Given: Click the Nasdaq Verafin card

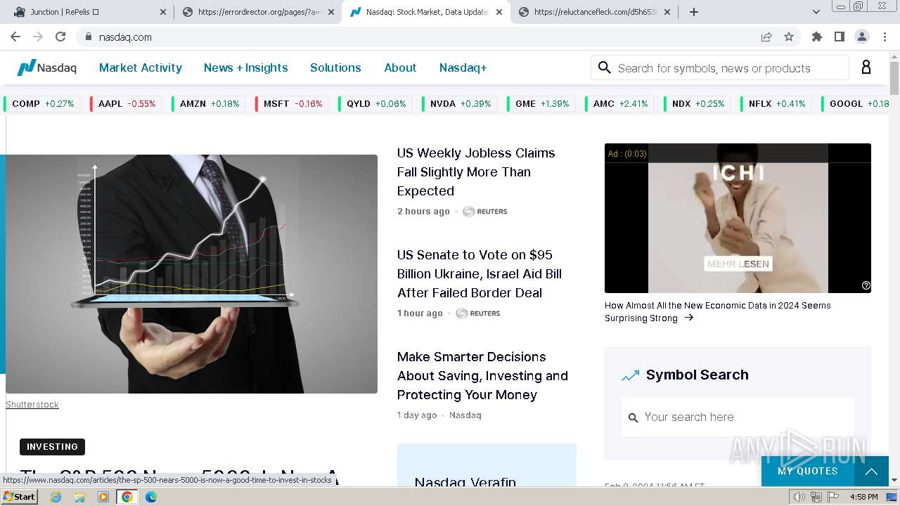Looking at the screenshot, I should 487,465.
